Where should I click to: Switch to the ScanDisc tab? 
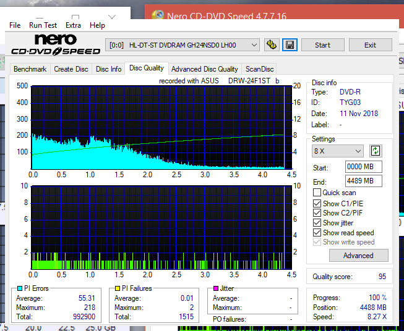point(259,69)
